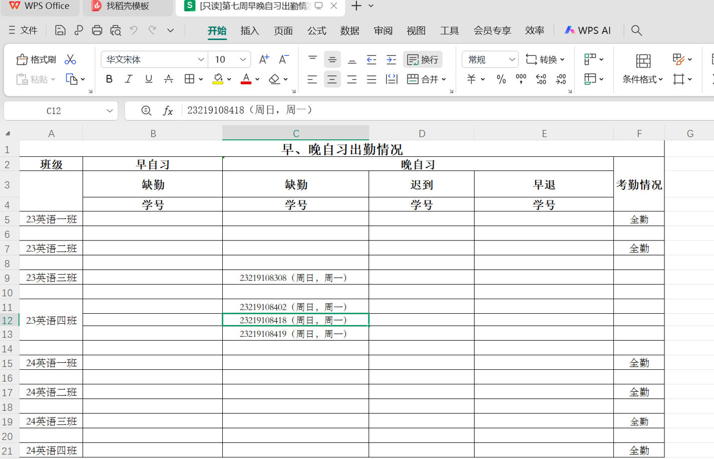Toggle wrap text (换行)
Image resolution: width=714 pixels, height=459 pixels.
coord(423,60)
